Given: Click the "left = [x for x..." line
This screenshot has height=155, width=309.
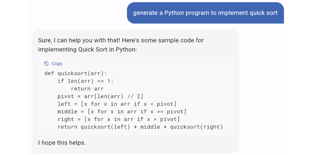Looking at the screenshot, I should click(117, 104).
